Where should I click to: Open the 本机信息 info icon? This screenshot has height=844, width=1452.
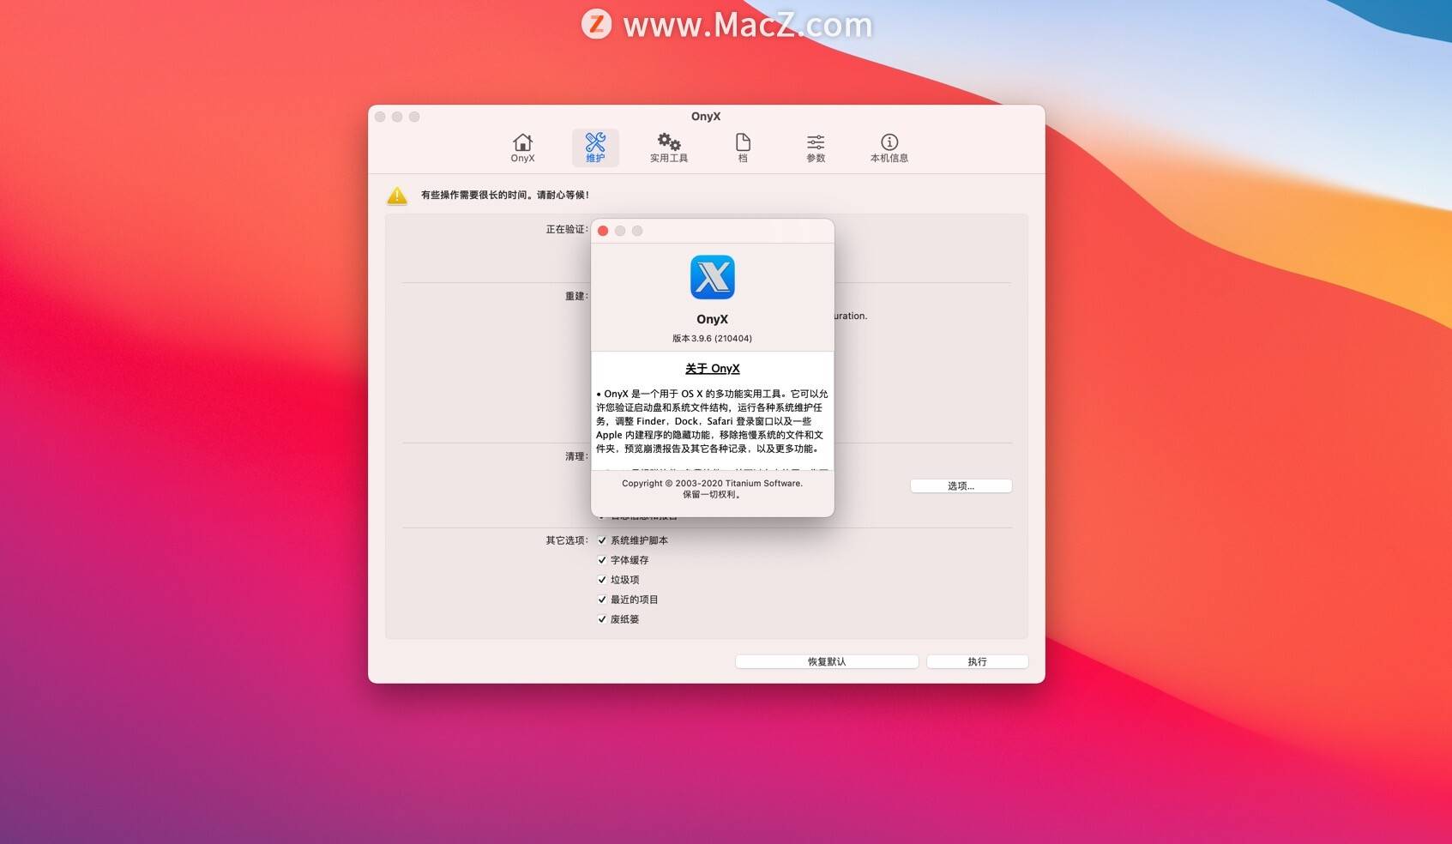click(889, 148)
